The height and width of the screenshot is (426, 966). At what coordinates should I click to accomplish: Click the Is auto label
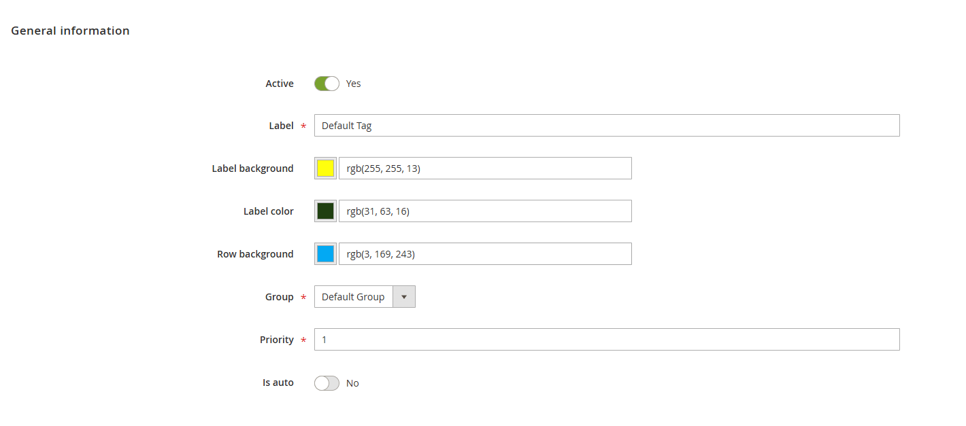pos(278,382)
